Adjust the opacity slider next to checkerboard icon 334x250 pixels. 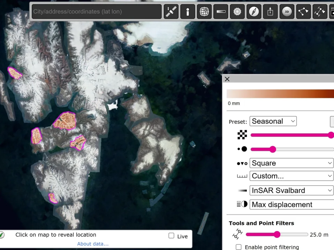click(292, 135)
